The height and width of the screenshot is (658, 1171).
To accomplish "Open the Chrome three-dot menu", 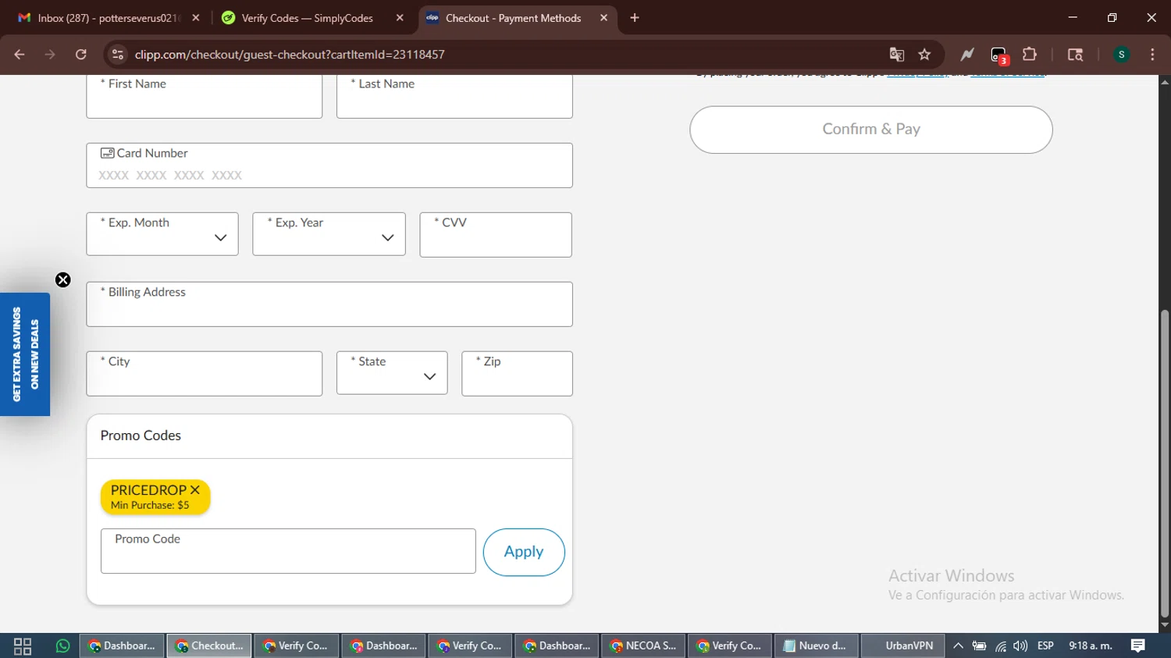I will click(1152, 55).
